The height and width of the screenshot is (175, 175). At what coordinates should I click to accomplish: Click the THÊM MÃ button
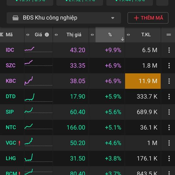pos(148,18)
